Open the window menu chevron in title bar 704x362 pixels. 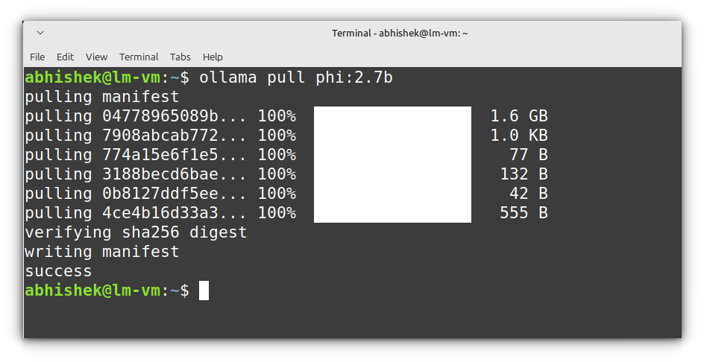(x=40, y=33)
